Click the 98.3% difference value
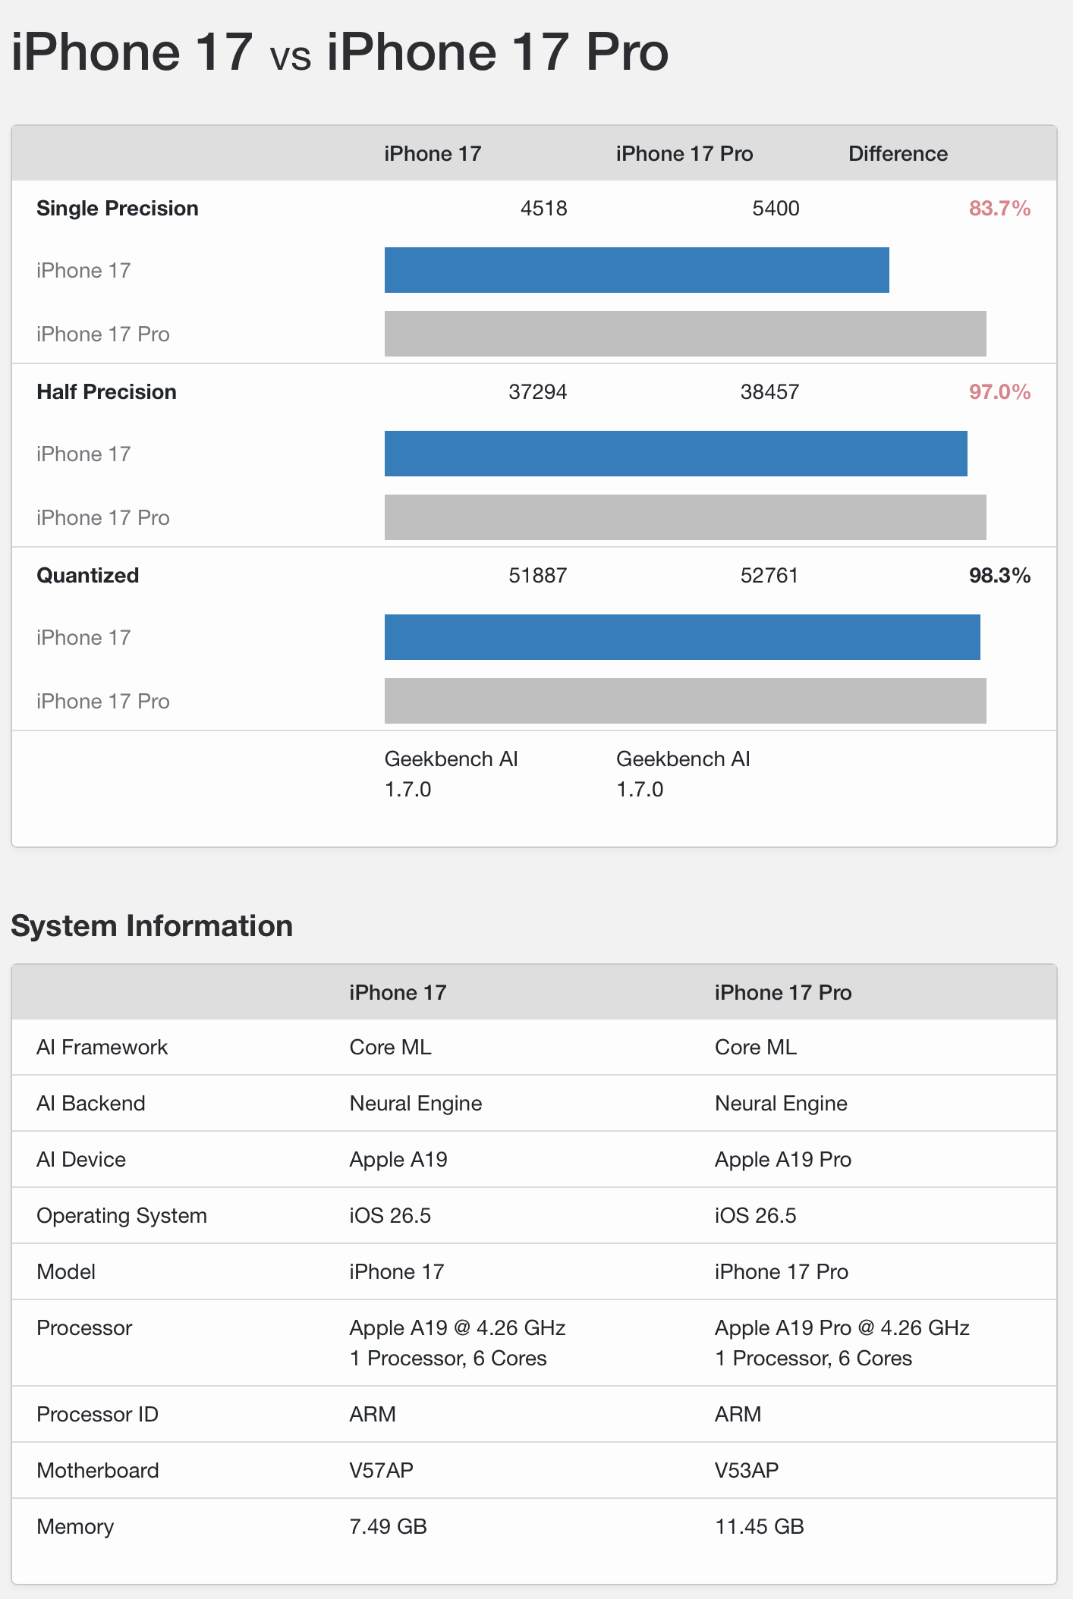 (999, 576)
